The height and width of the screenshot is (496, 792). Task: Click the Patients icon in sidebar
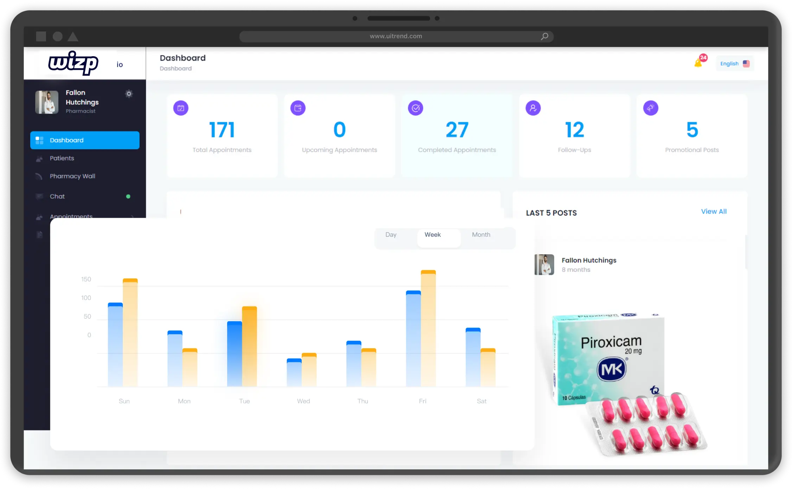tap(39, 159)
